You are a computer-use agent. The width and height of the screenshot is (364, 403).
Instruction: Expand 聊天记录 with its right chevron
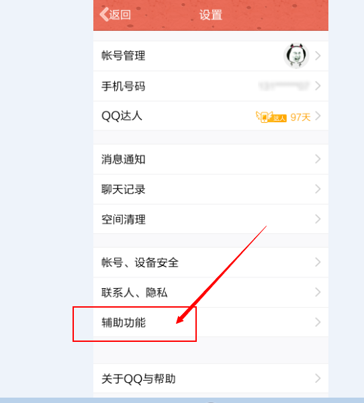318,189
